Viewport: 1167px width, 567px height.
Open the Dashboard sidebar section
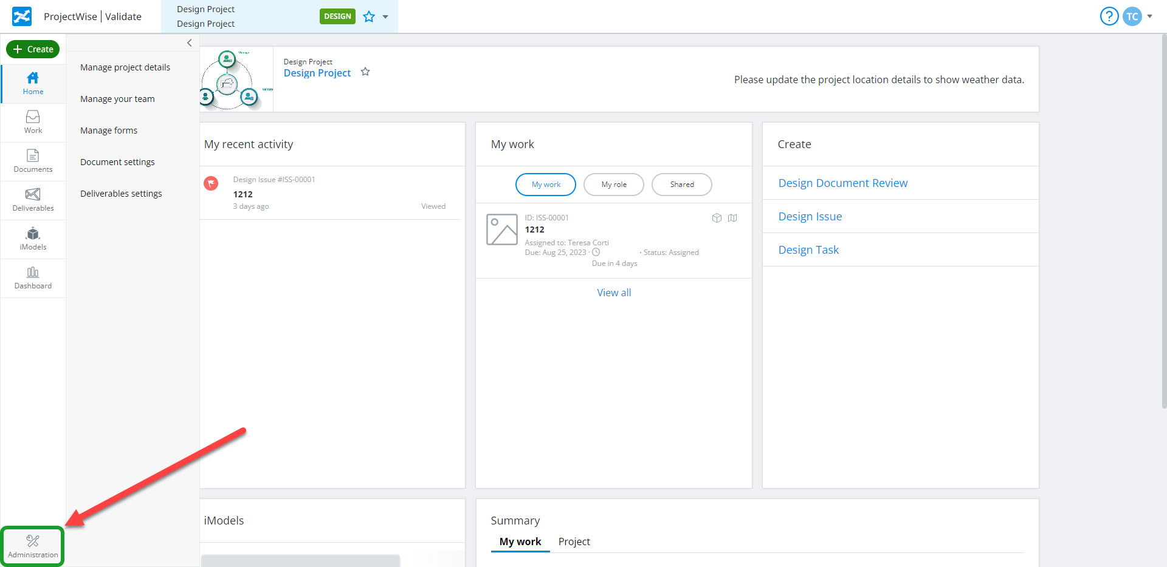[x=33, y=278]
